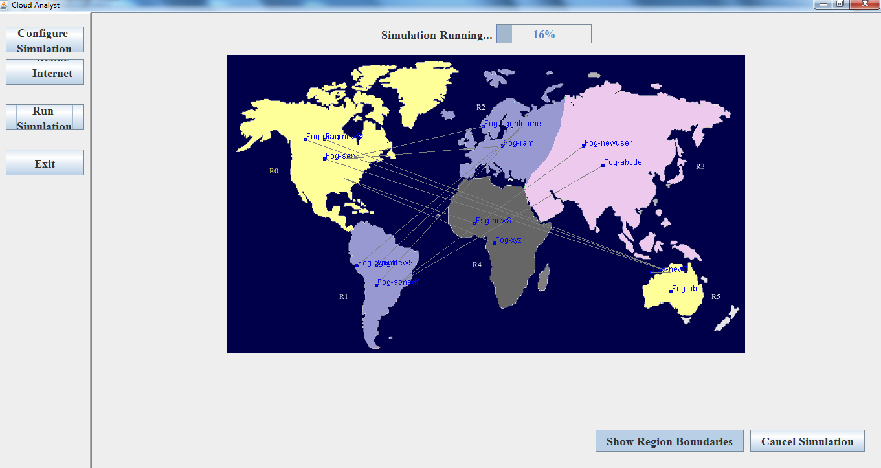Click the Fog-newuser node marker
The width and height of the screenshot is (881, 468).
tap(583, 145)
